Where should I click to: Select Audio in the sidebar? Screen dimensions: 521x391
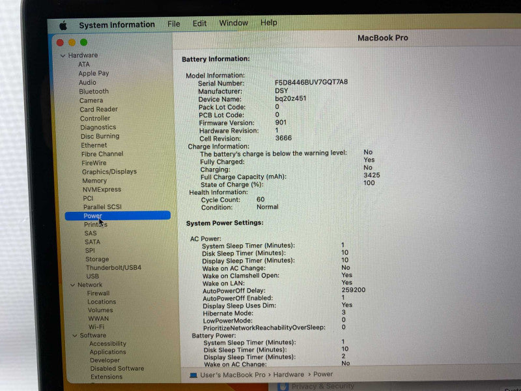tap(87, 83)
